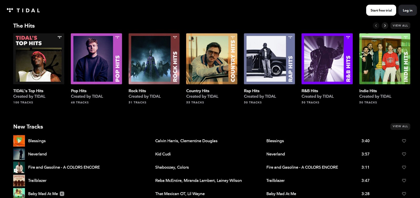
Task: Click the Neverland track cover thumbnail
Action: [19, 154]
